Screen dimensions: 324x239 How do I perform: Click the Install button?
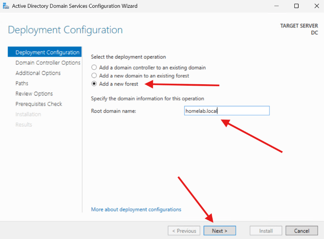[x=265, y=230]
